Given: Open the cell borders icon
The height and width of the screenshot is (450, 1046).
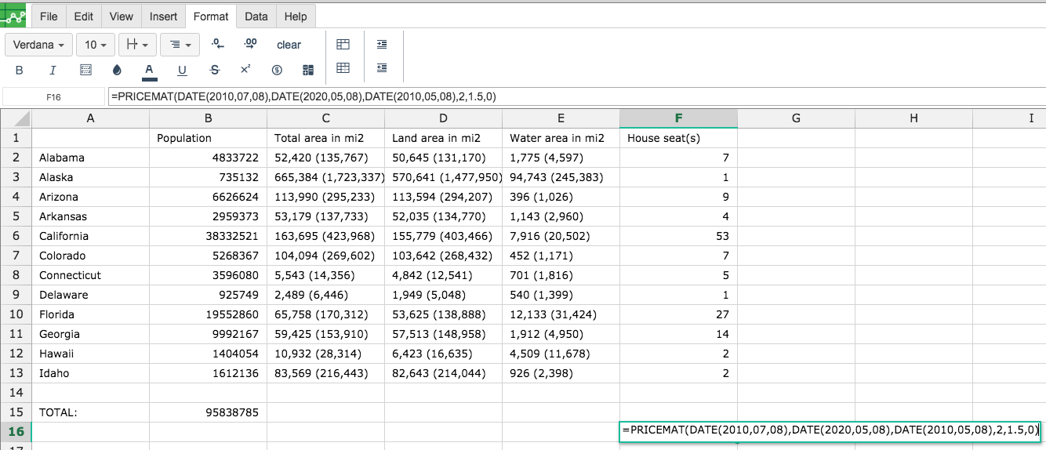Looking at the screenshot, I should (86, 70).
